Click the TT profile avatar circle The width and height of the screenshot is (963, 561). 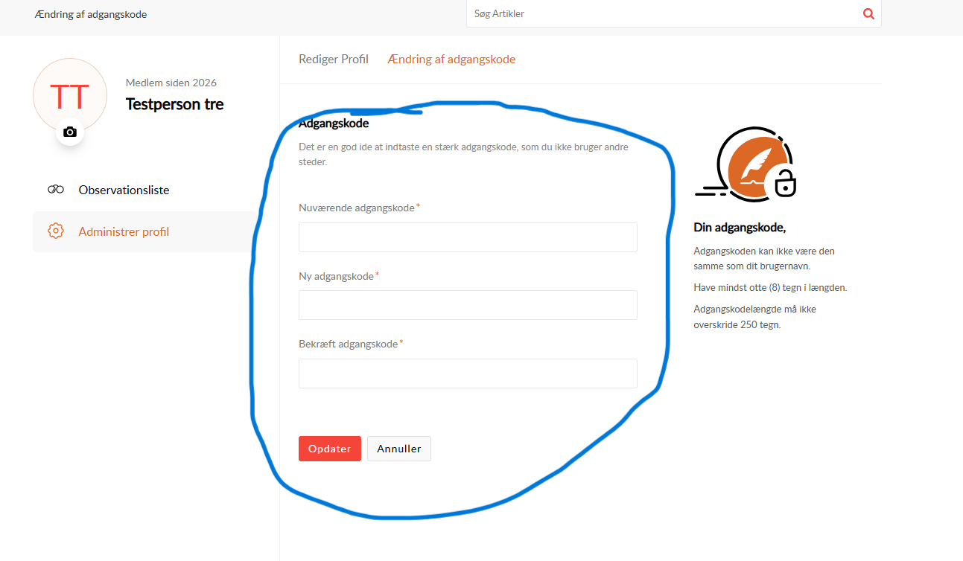click(x=69, y=95)
